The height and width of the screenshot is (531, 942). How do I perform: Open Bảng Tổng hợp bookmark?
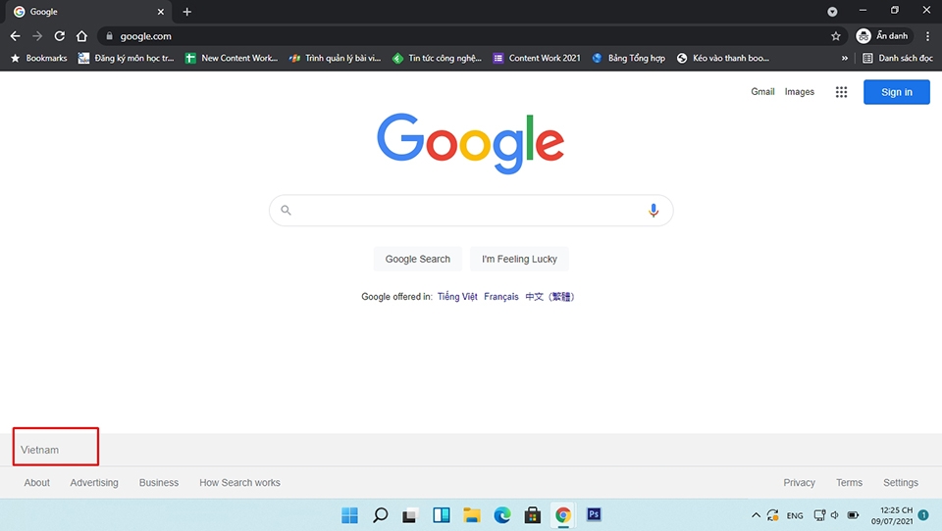click(x=628, y=58)
